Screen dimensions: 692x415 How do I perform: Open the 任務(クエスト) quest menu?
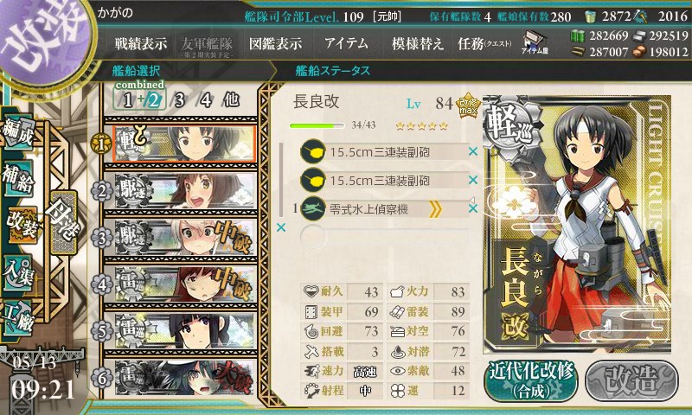point(484,43)
